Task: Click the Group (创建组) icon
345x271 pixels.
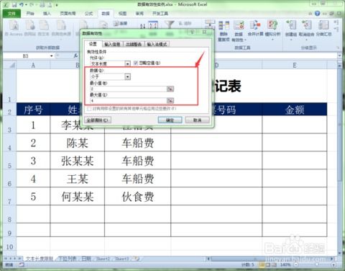Action: pyautogui.click(x=291, y=25)
